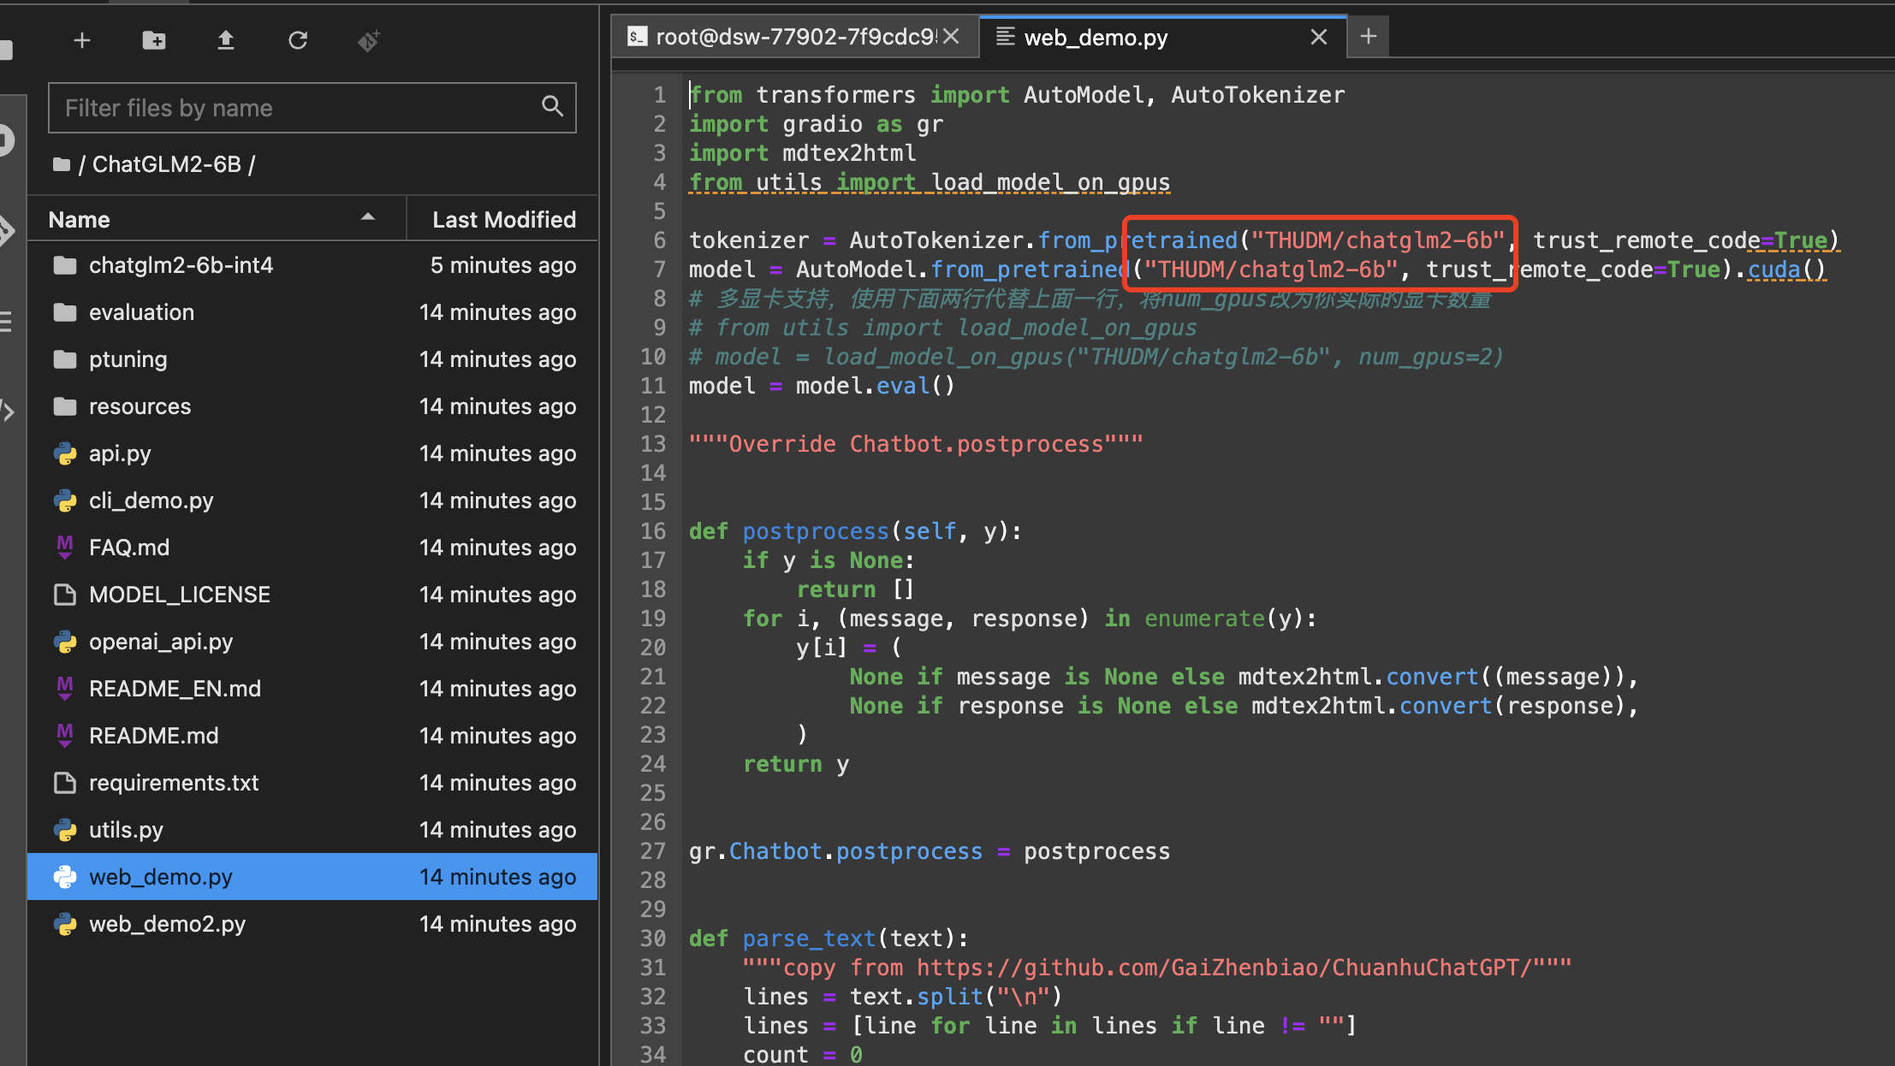Viewport: 1895px width, 1066px height.
Task: Click the upload files icon
Action: [226, 40]
